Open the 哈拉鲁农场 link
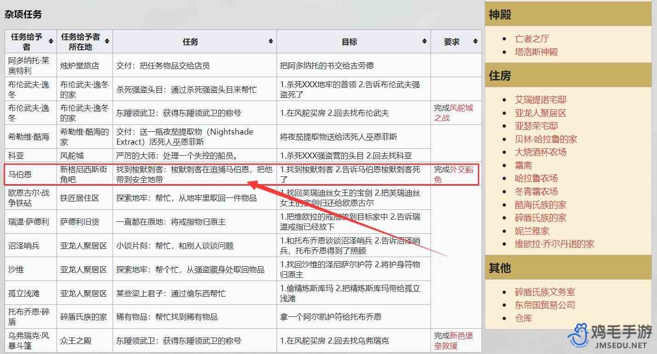This screenshot has width=657, height=354. point(536,178)
